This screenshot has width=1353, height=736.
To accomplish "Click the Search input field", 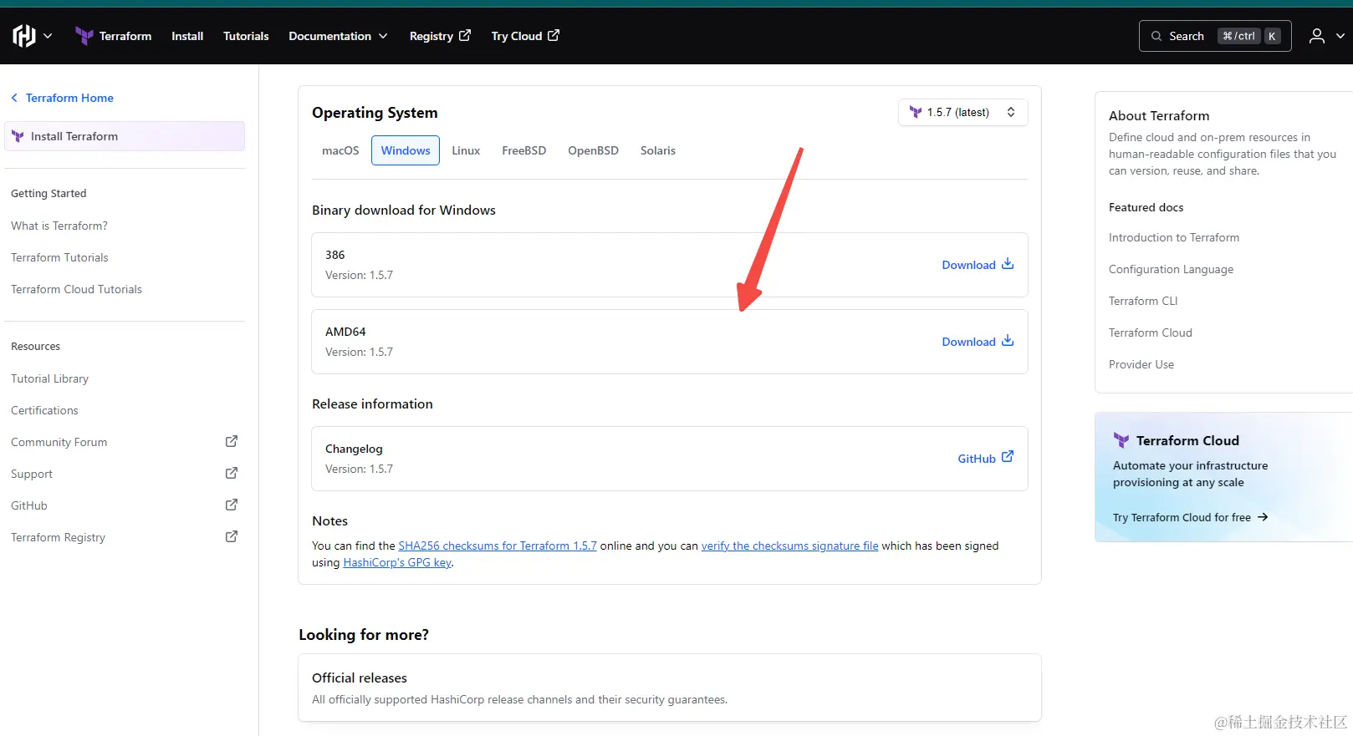I will [x=1215, y=36].
